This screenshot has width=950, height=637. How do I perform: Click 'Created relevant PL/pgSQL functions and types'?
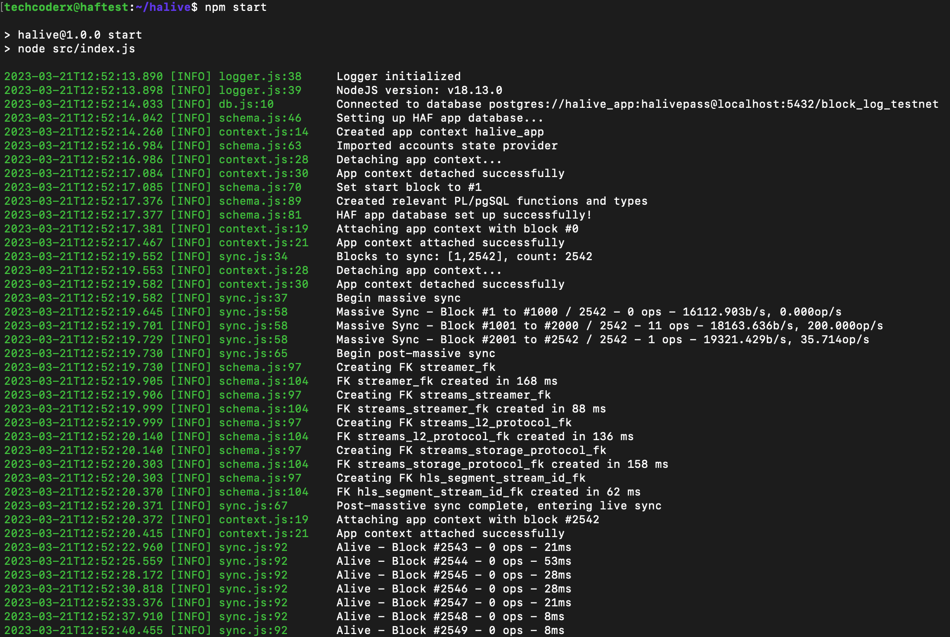[492, 201]
